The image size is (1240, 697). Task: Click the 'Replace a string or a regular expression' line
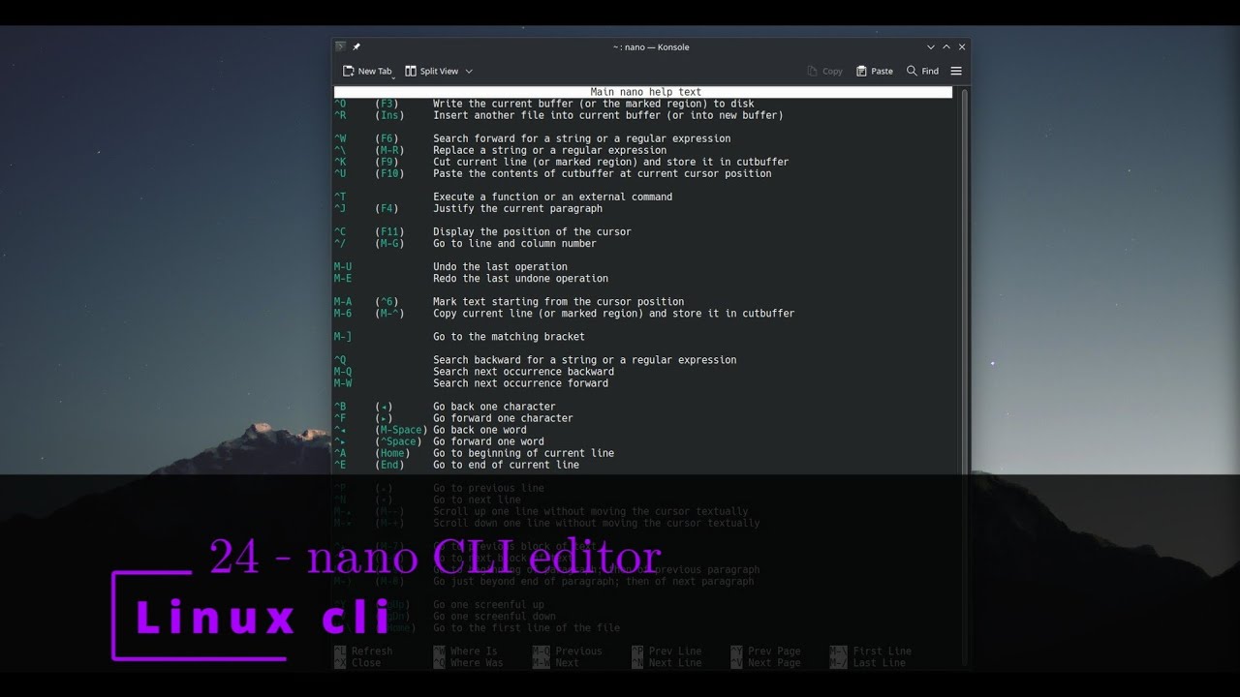pyautogui.click(x=549, y=150)
